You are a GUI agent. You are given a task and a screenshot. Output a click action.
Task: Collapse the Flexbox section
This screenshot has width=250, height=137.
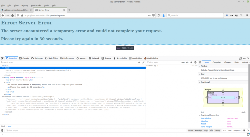coord(199,66)
